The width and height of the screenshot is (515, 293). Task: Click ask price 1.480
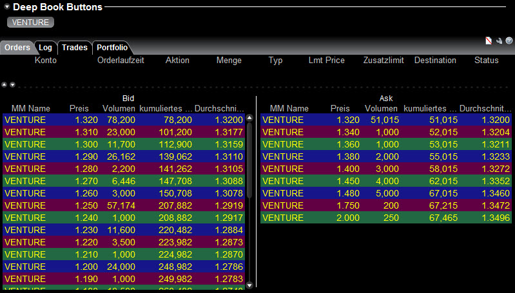348,193
